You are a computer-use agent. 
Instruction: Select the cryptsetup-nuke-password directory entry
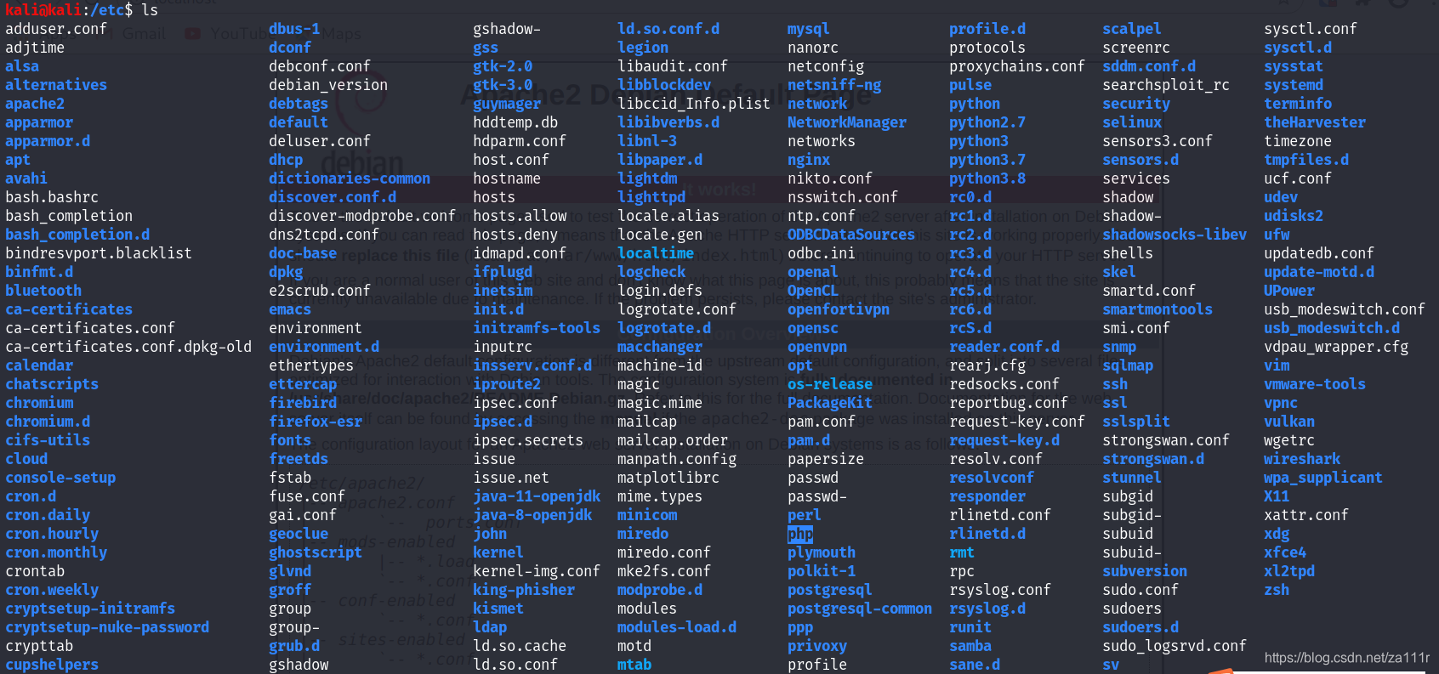(107, 627)
